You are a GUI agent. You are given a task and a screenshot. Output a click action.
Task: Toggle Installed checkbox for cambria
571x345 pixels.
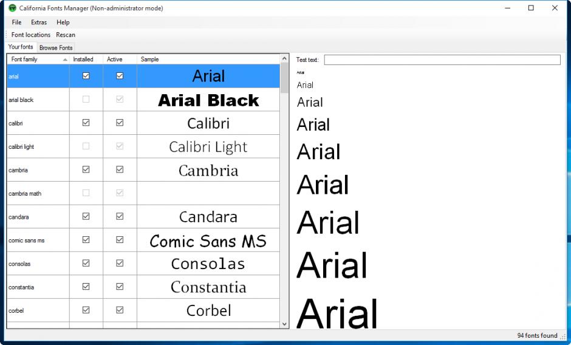[x=86, y=169]
